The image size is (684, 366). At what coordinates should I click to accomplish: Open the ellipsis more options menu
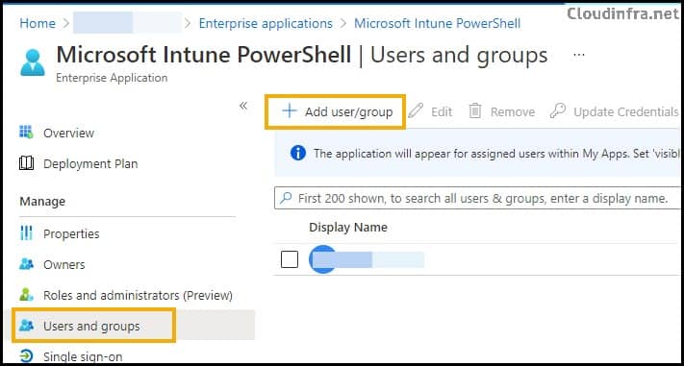(x=579, y=56)
